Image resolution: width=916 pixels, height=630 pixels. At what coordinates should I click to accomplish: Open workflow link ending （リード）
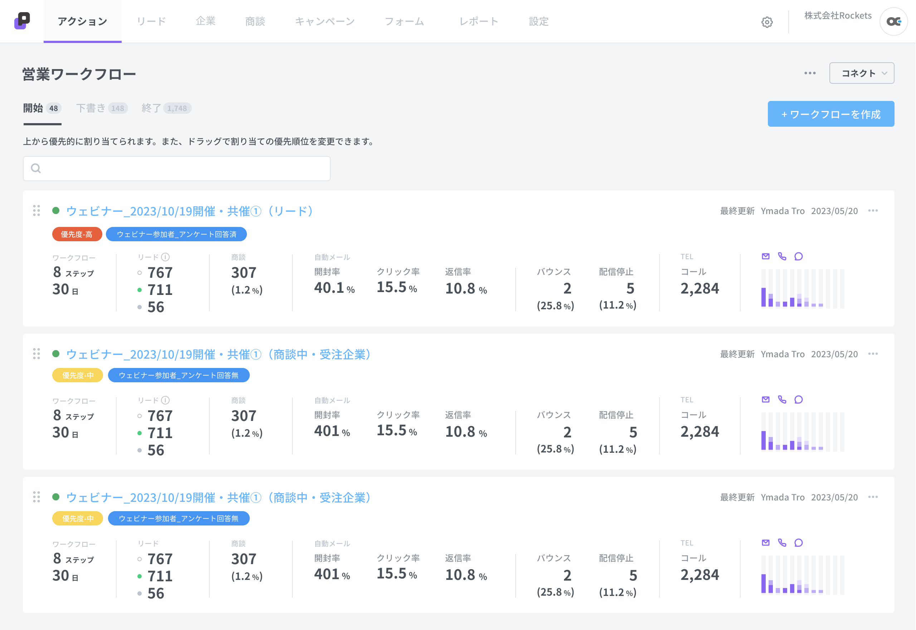point(190,211)
